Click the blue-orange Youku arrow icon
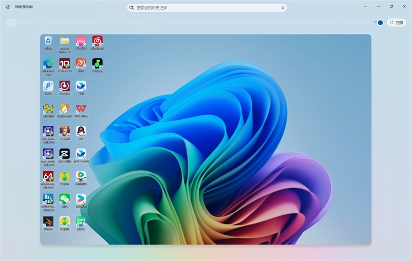The width and height of the screenshot is (411, 261). [81, 199]
